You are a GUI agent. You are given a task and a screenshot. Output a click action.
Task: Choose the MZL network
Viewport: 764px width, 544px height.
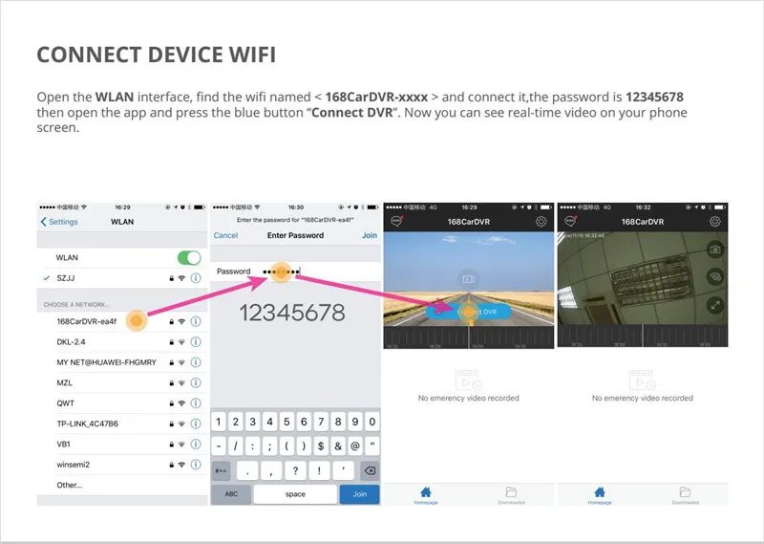click(x=122, y=383)
